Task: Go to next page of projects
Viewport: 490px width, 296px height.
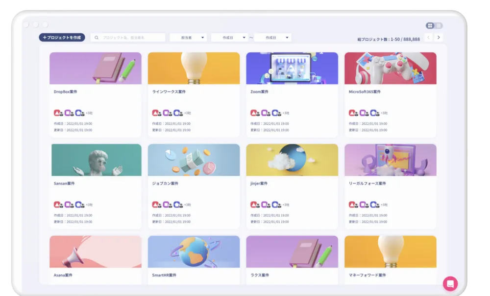Action: pos(439,38)
